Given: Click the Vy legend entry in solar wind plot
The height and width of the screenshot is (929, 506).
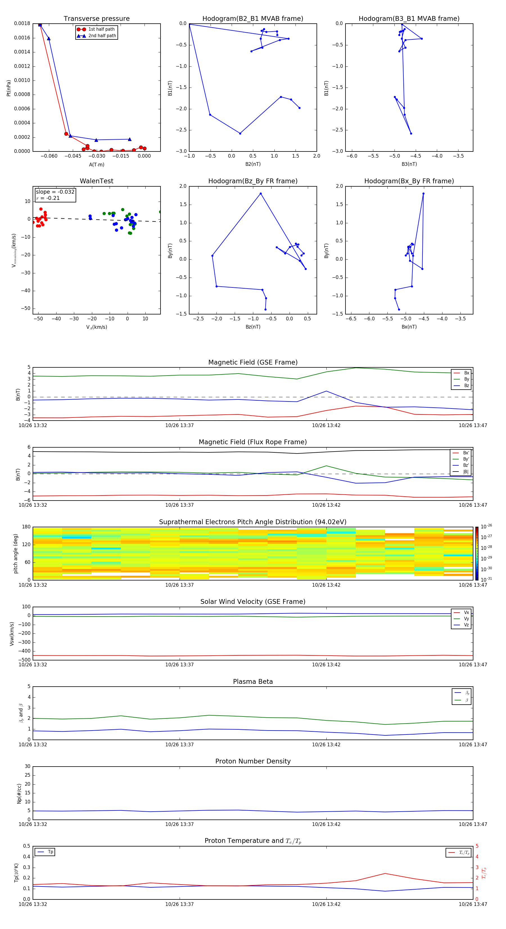Looking at the screenshot, I should point(461,618).
